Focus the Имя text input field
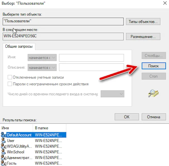The height and width of the screenshot is (166, 169). [x=91, y=58]
